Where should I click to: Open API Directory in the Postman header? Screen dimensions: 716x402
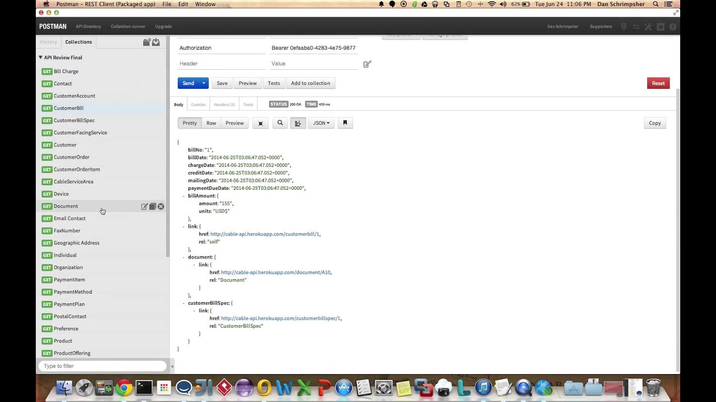tap(88, 27)
